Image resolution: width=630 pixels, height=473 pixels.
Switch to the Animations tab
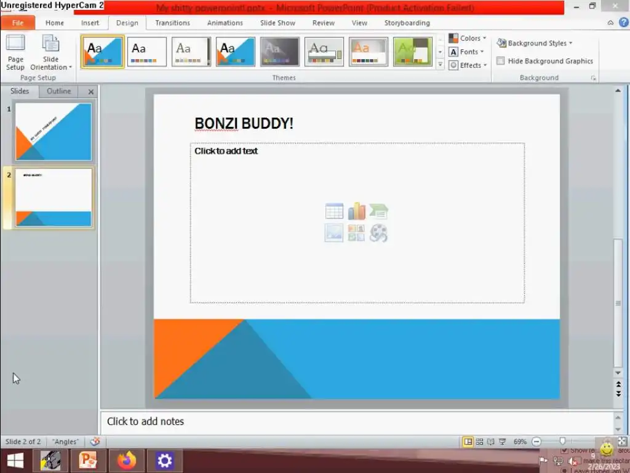(225, 23)
